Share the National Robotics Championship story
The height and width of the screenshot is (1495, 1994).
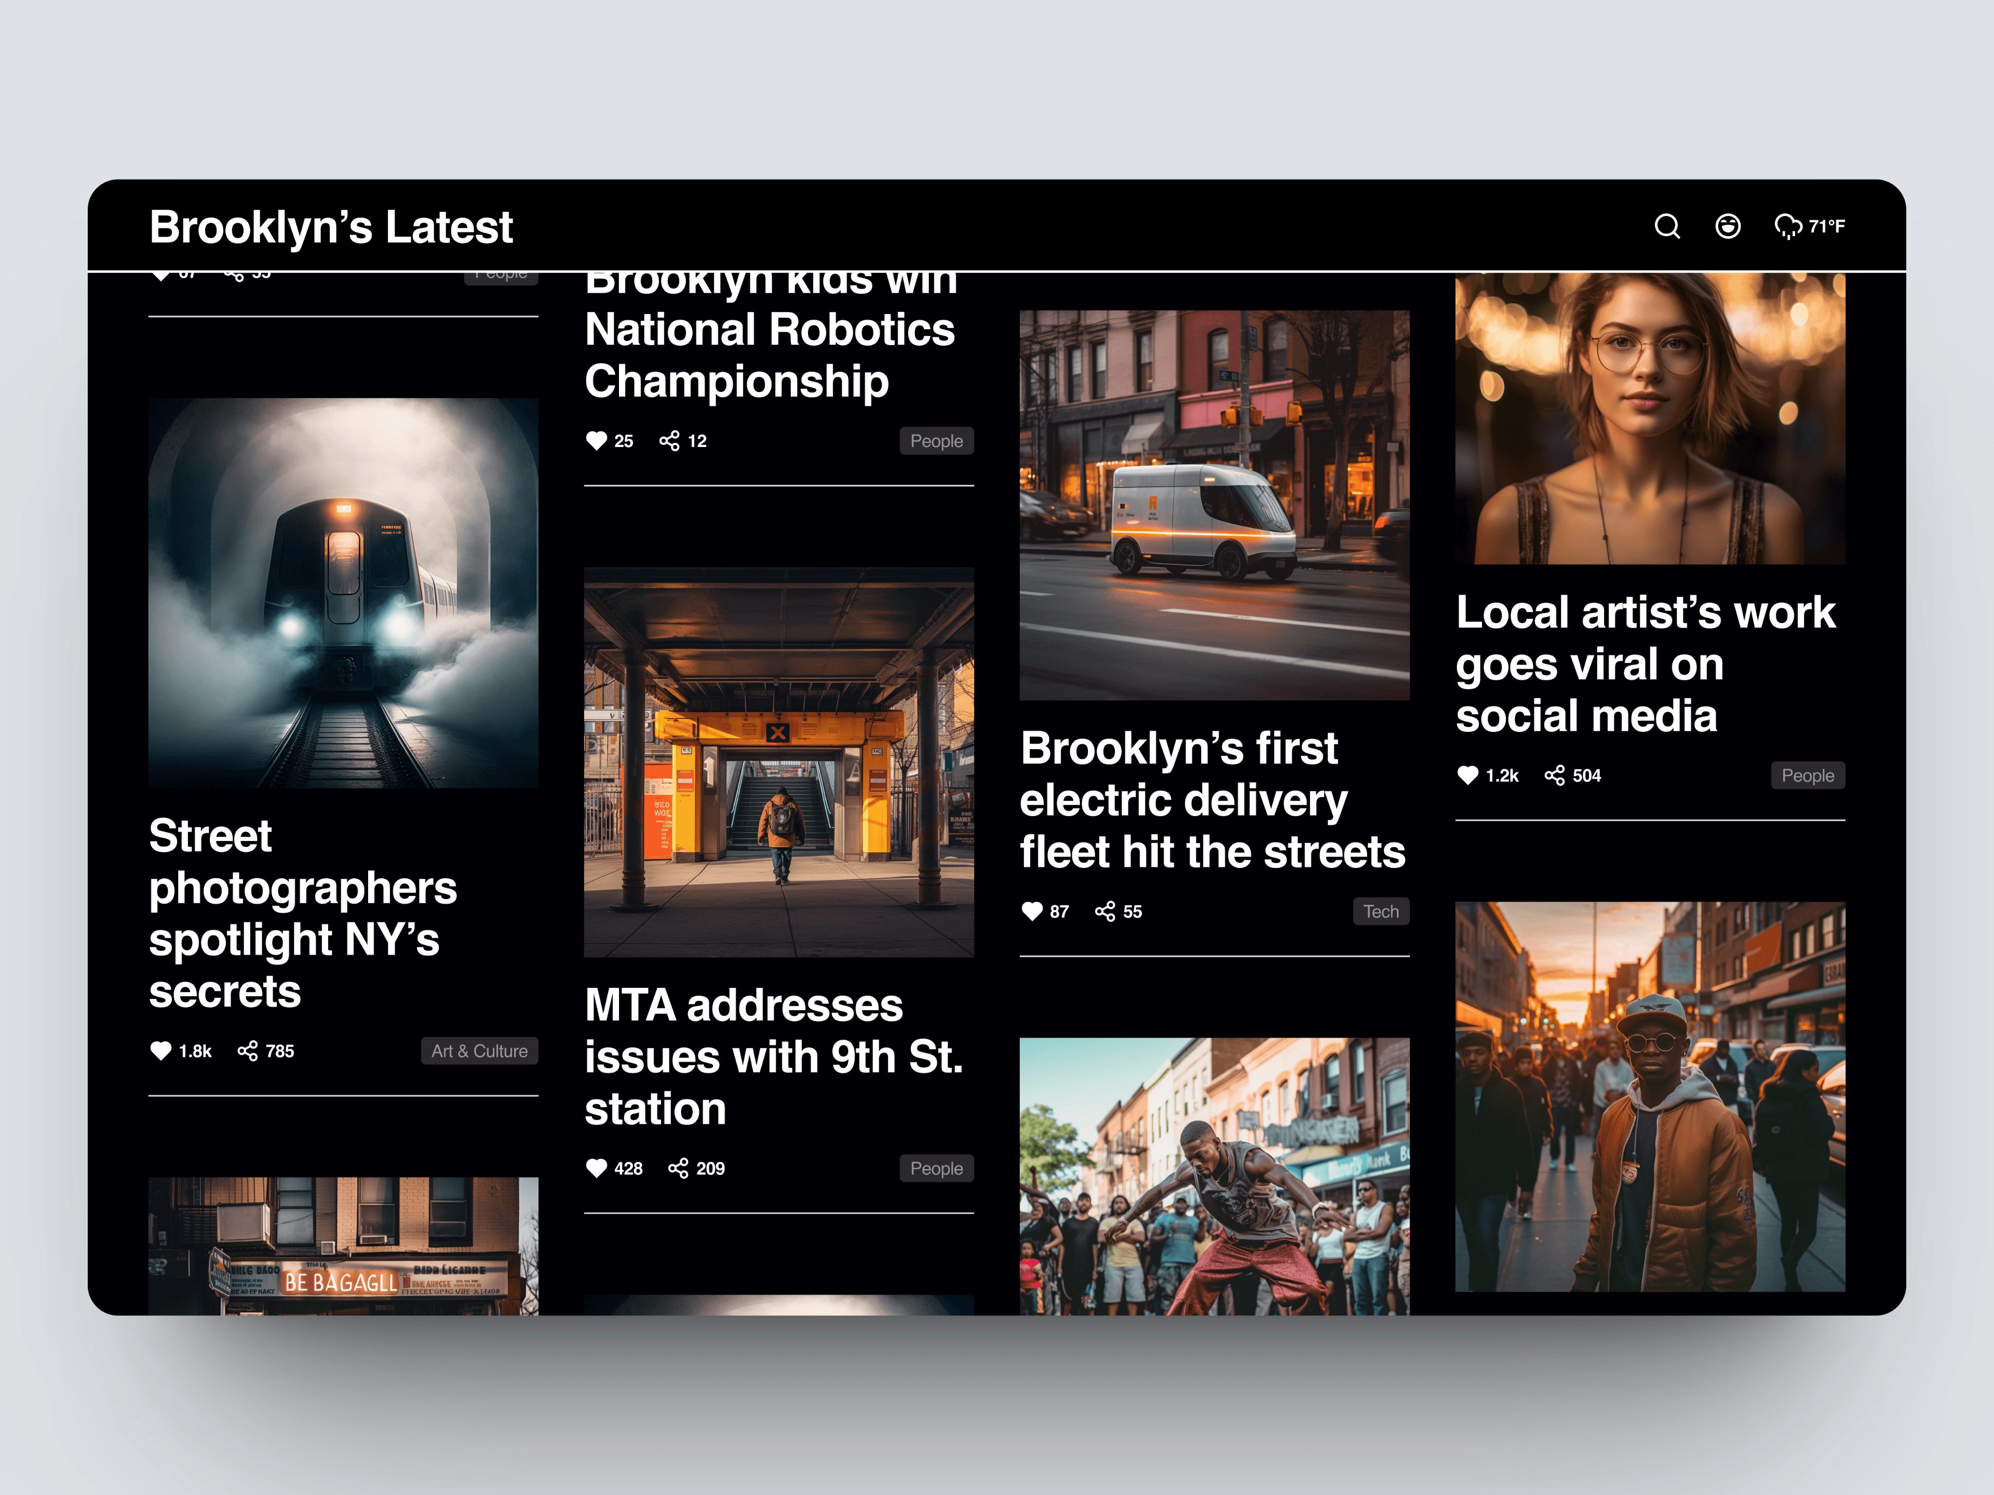pyautogui.click(x=669, y=441)
